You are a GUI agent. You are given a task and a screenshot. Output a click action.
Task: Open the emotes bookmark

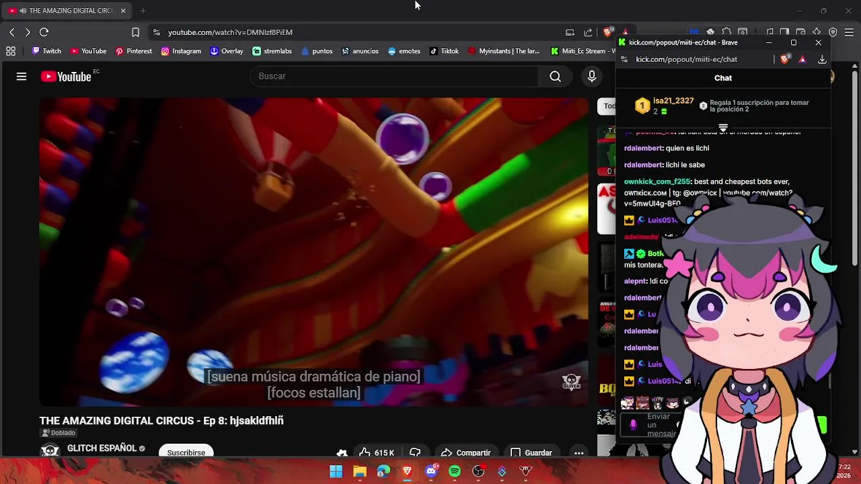tap(404, 51)
